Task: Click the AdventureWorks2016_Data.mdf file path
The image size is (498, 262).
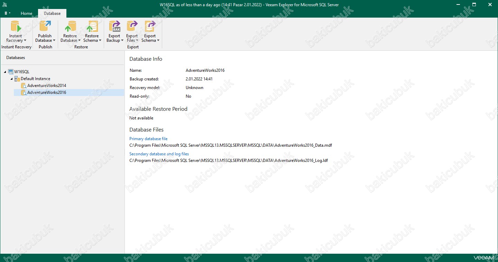Action: tap(231, 145)
